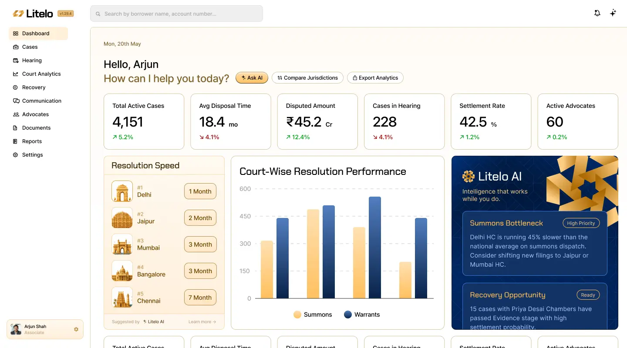Screen dimensions: 627x348
Task: Click the 3 Month badge for Bangalore
Action: pos(200,271)
